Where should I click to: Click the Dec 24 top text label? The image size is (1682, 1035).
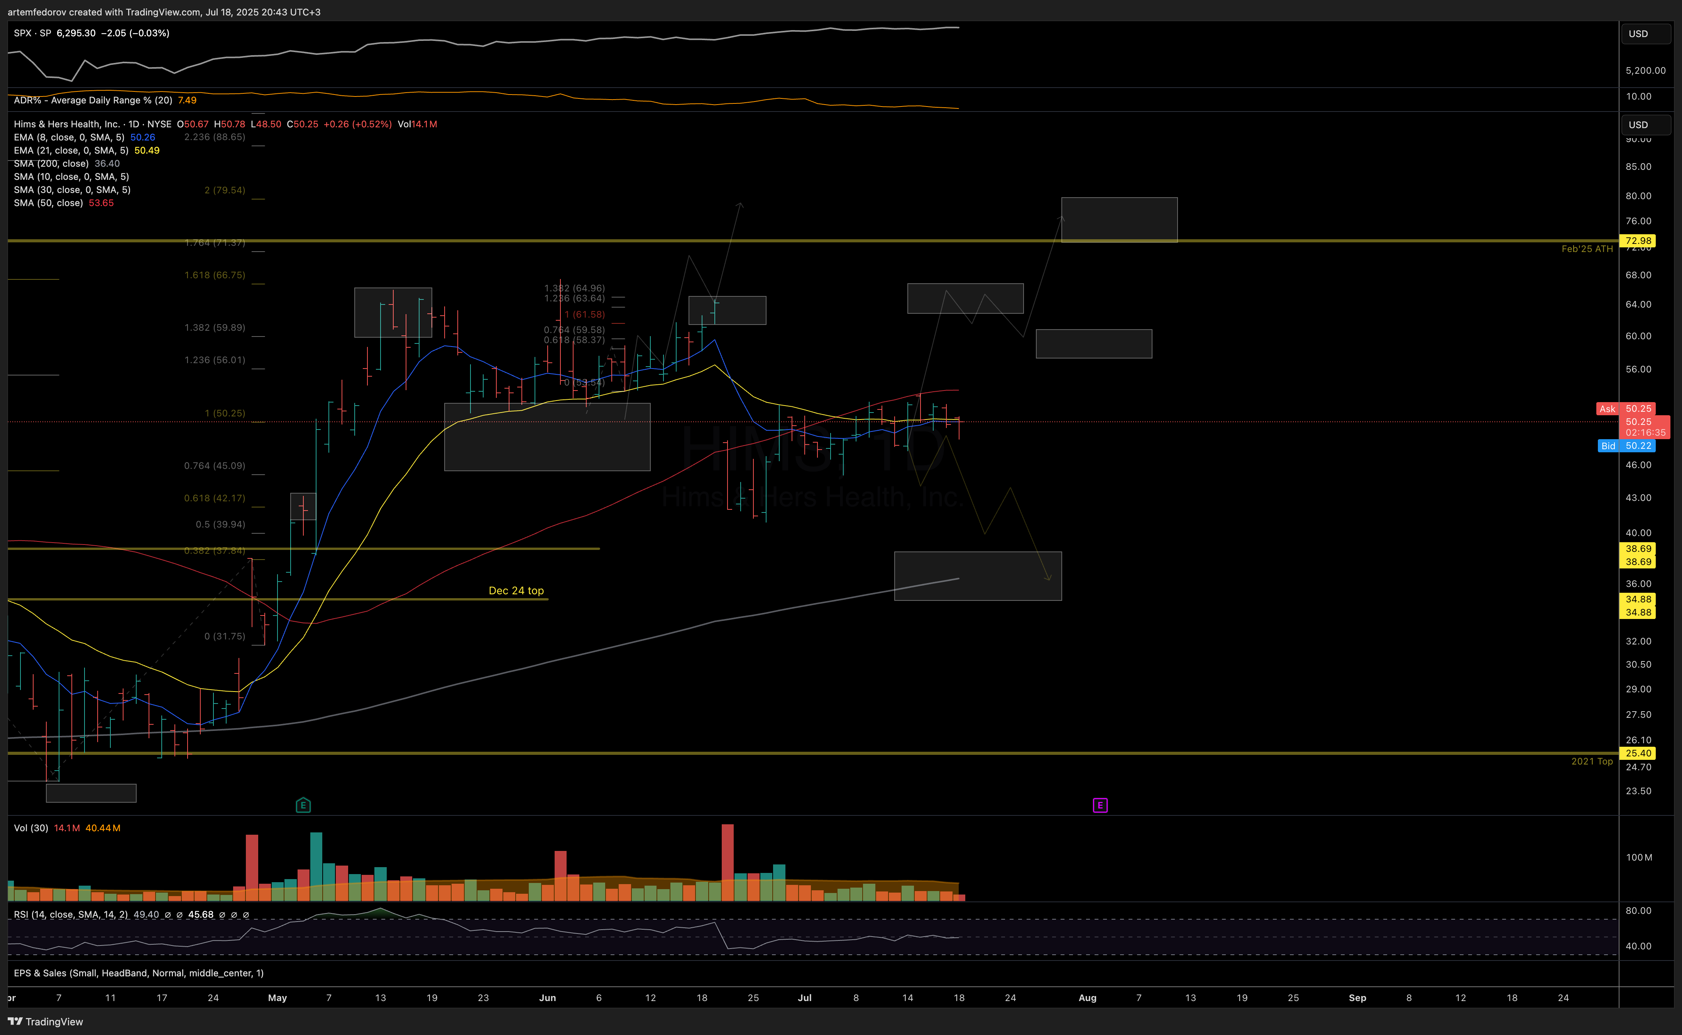click(516, 591)
